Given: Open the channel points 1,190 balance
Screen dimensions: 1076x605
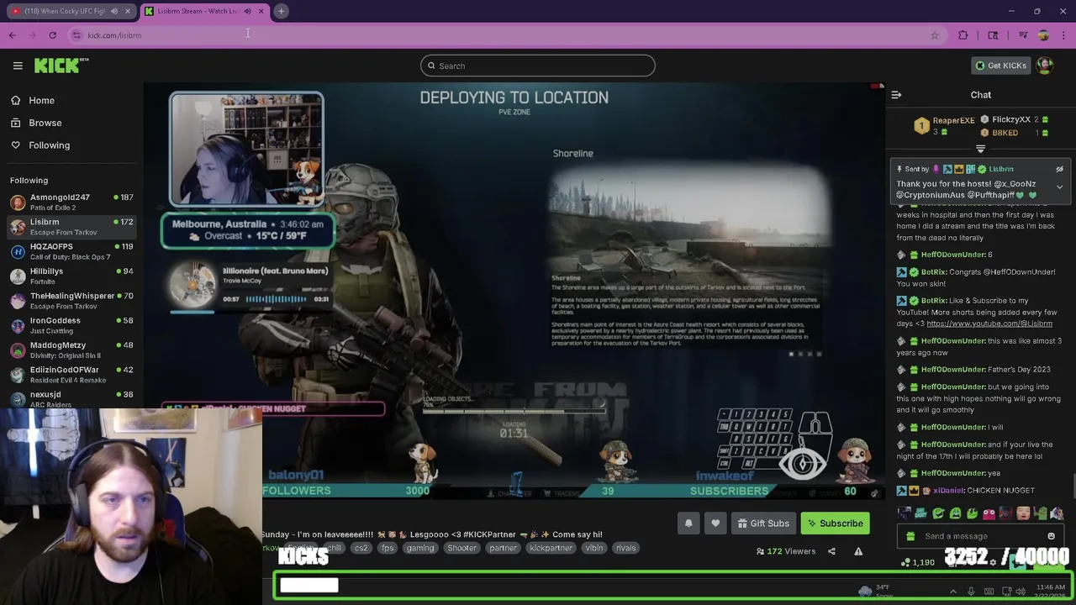Looking at the screenshot, I should click(x=918, y=562).
